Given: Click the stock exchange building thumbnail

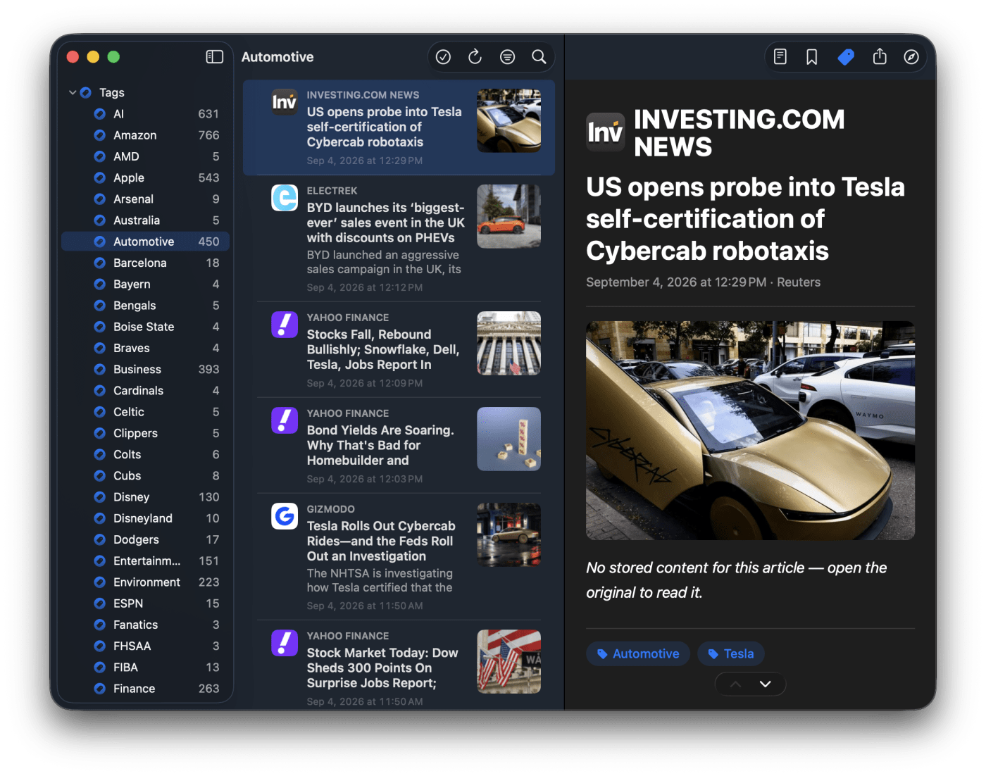Looking at the screenshot, I should point(508,343).
